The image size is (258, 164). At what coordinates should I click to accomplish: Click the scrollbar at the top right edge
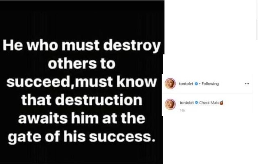(x=257, y=20)
